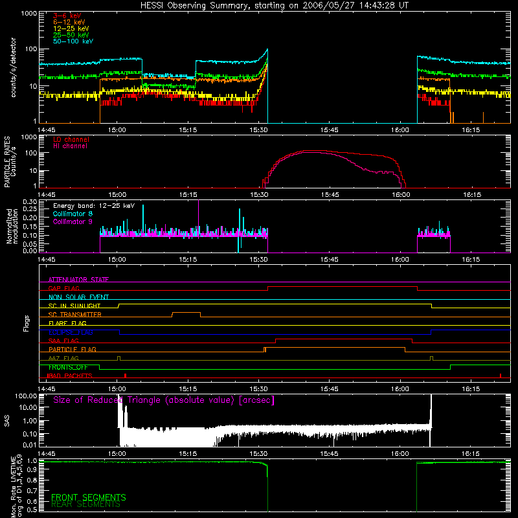Image resolution: width=518 pixels, height=518 pixels.
Task: Click the 15:45 tick label under the flags panel
Action: (x=330, y=389)
